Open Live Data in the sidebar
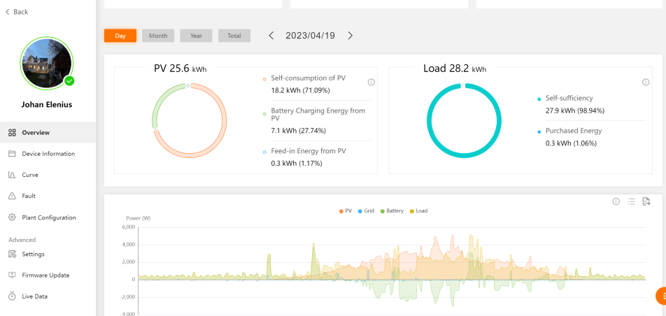This screenshot has width=666, height=316. click(x=48, y=296)
